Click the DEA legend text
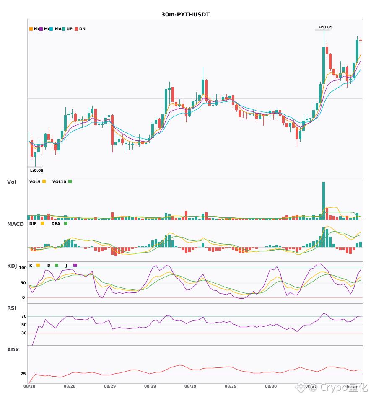 pos(56,224)
